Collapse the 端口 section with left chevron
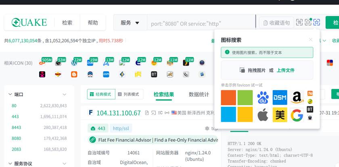Screen dimensions: 339x167 [x=10, y=94]
